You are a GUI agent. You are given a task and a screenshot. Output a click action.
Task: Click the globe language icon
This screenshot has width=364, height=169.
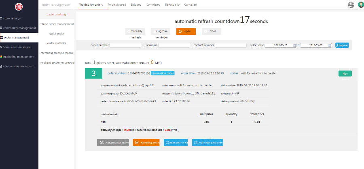(351, 5)
